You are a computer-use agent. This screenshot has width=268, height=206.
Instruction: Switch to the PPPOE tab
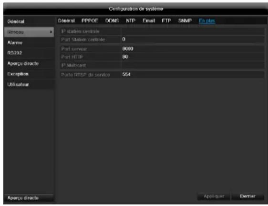90,21
